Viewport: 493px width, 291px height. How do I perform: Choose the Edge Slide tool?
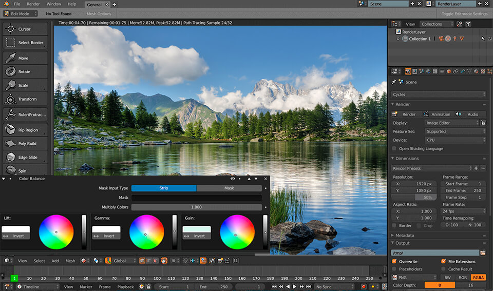pos(25,157)
